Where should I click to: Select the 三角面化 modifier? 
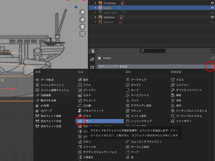click(86, 157)
